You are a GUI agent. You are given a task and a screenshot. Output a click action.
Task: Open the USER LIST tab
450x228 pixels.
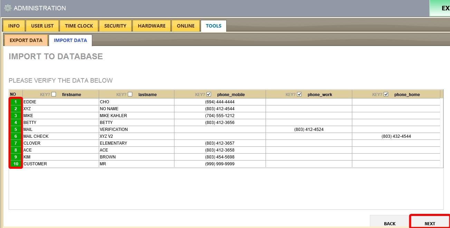[x=42, y=26]
